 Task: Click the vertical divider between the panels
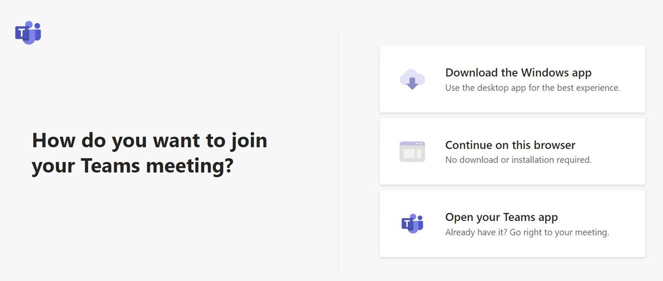(338, 152)
